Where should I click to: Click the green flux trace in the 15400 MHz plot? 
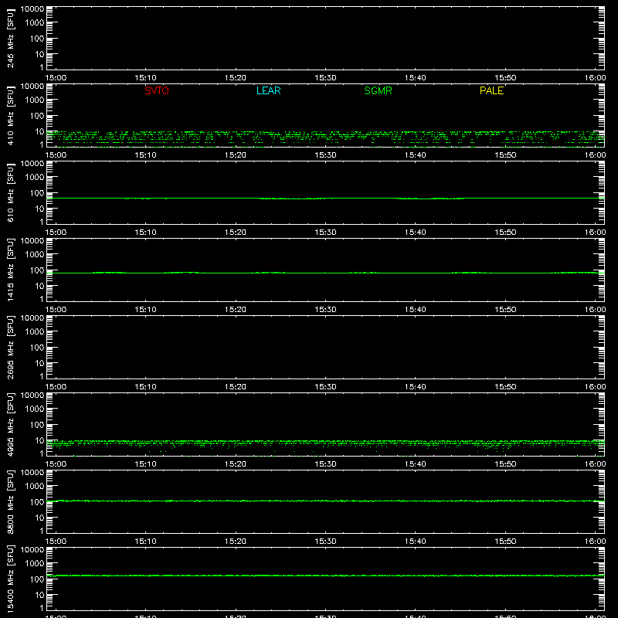[325, 576]
